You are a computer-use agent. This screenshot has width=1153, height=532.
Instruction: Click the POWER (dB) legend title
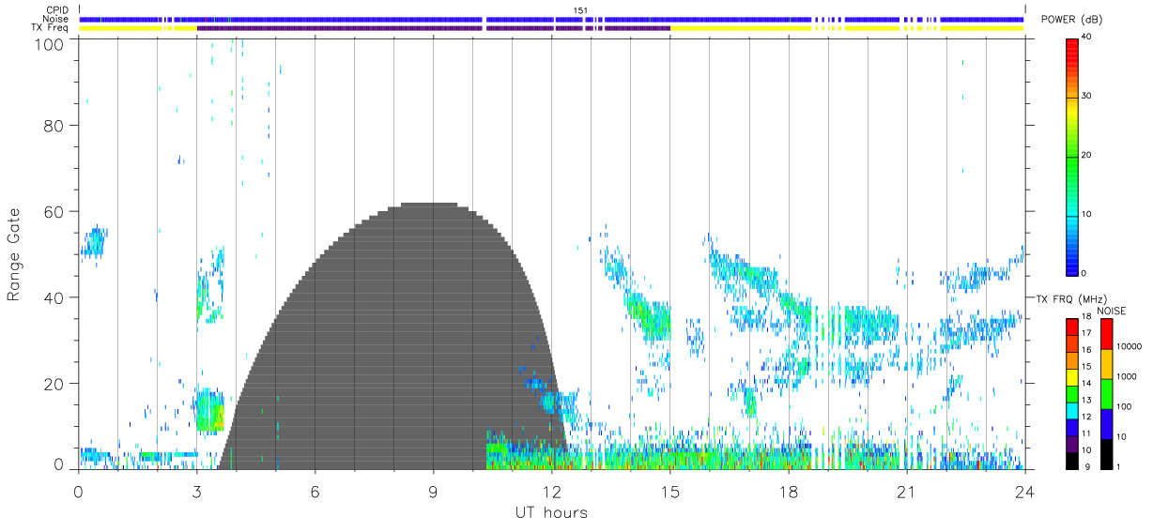click(1072, 20)
